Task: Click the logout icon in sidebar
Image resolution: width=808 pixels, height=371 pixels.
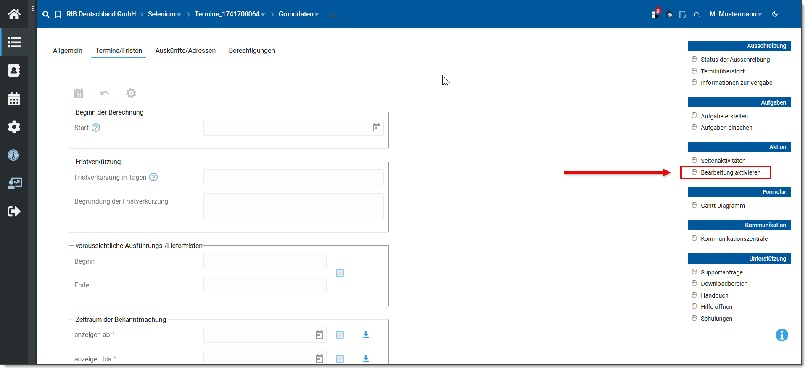Action: 14,212
